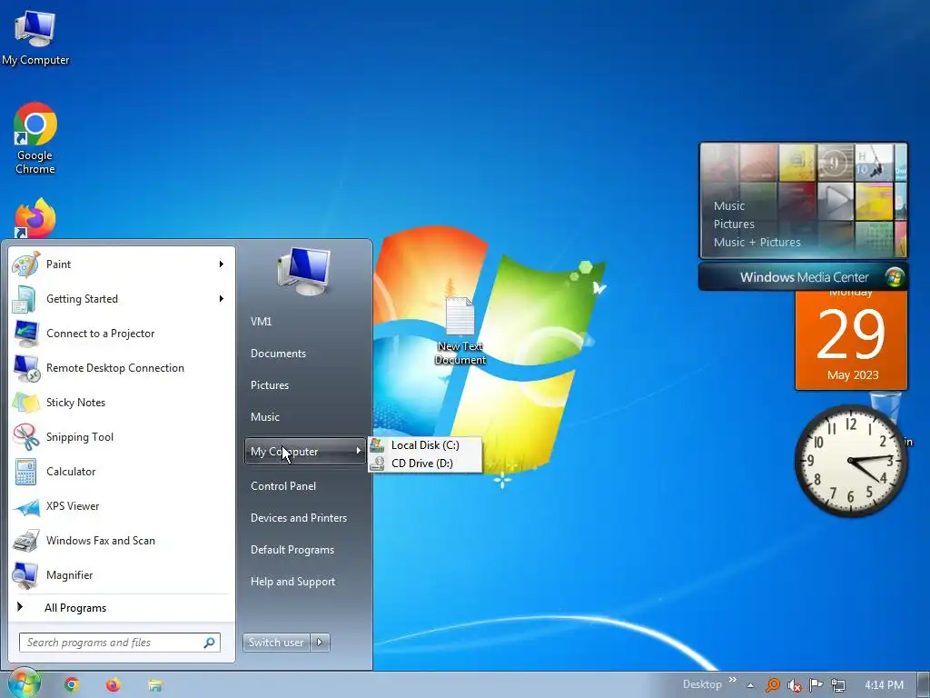The height and width of the screenshot is (698, 930).
Task: Select Music in Media Center gadget
Action: point(729,206)
